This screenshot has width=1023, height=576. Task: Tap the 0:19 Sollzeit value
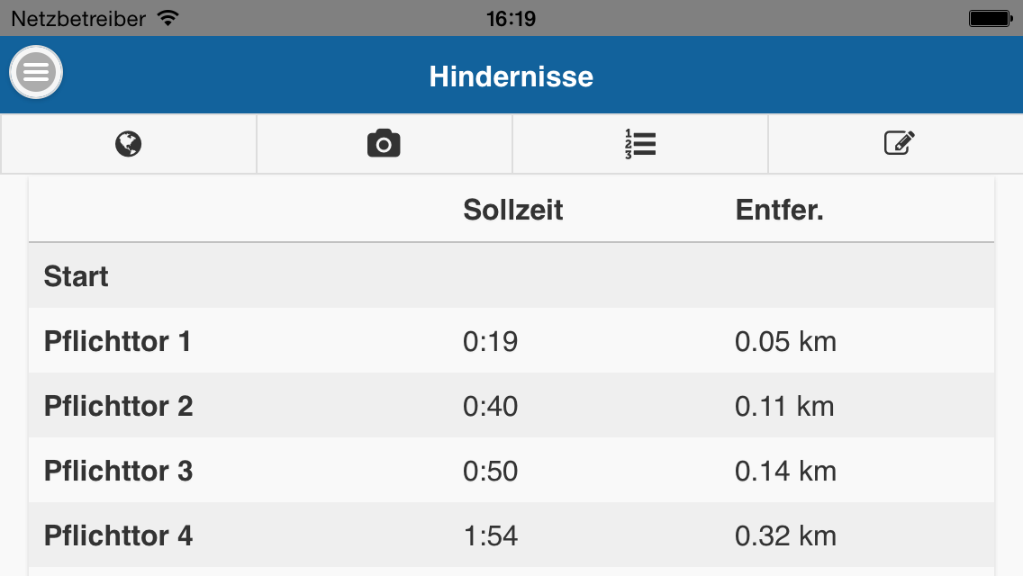pos(491,341)
